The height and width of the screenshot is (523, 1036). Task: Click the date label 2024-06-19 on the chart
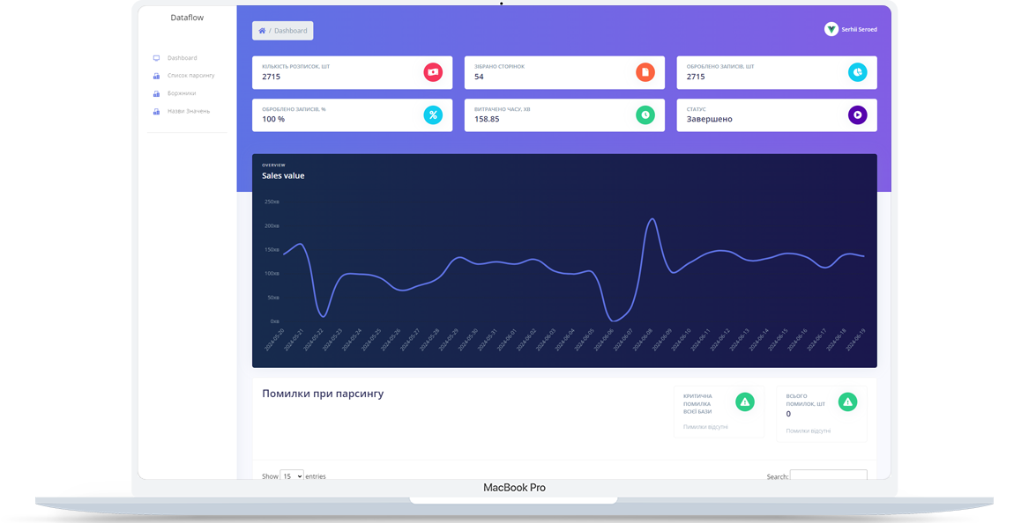pos(855,340)
